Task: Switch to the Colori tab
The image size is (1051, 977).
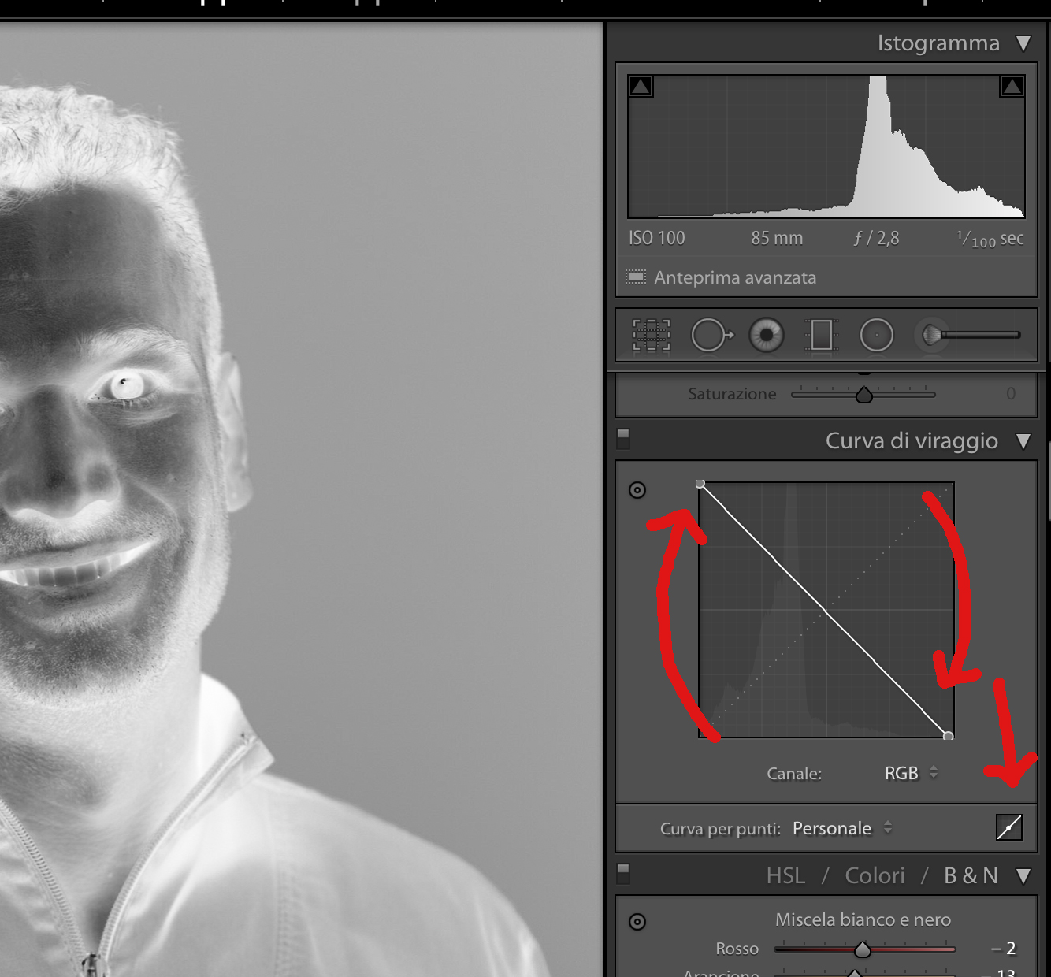Action: tap(875, 876)
